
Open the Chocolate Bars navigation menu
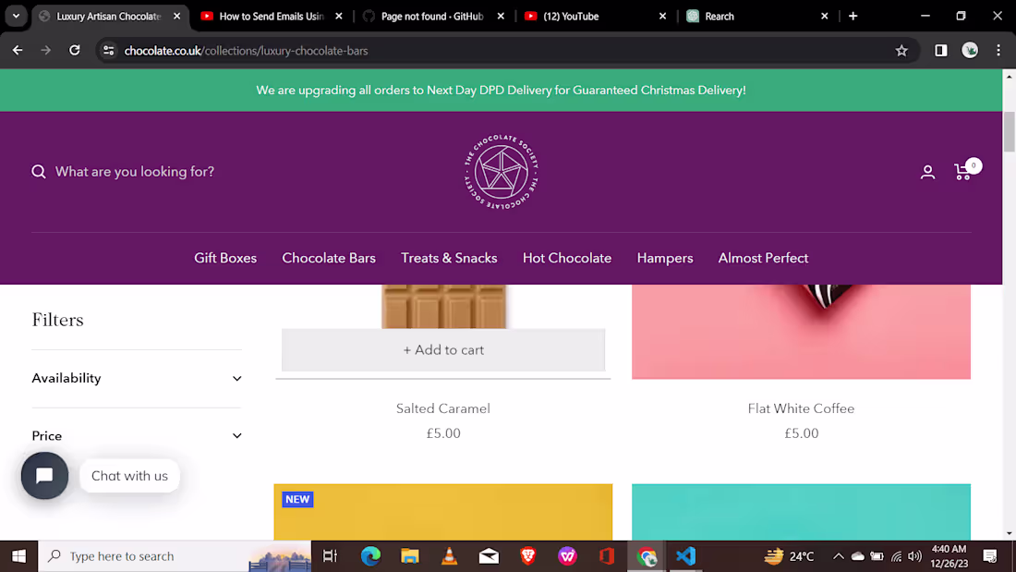329,258
